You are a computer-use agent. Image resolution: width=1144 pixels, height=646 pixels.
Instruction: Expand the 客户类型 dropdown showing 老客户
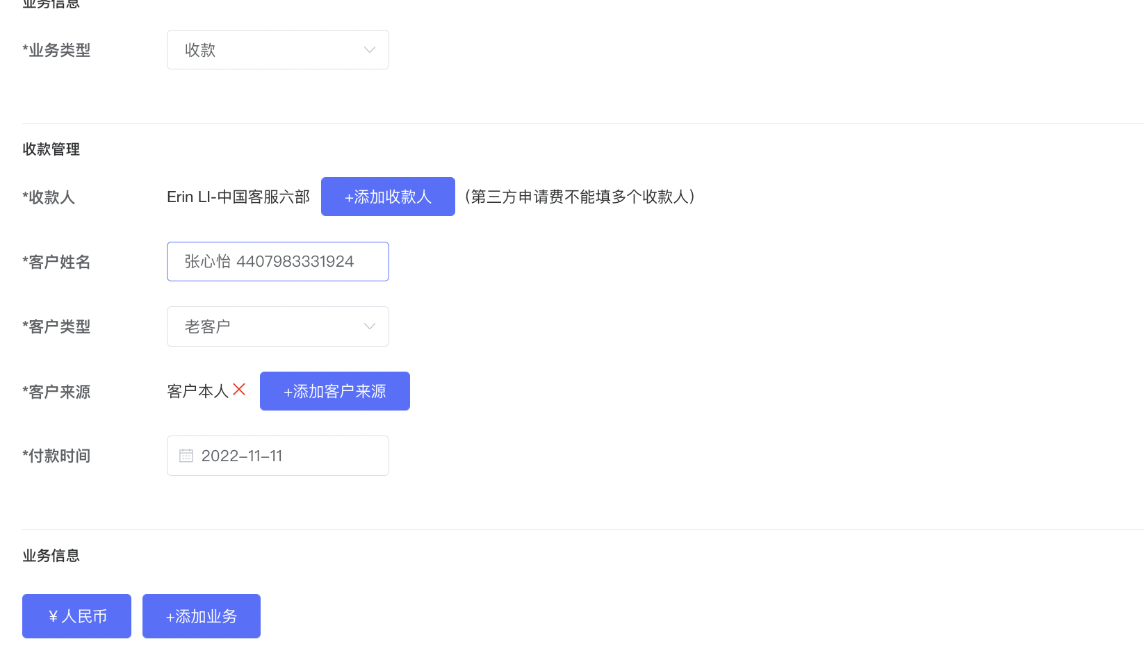click(x=277, y=326)
